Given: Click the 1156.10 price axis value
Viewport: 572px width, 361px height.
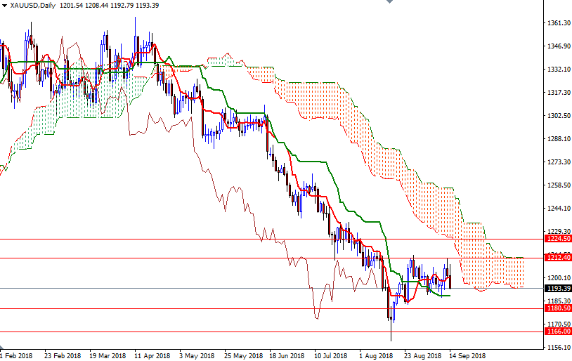Looking at the screenshot, I should (558, 347).
